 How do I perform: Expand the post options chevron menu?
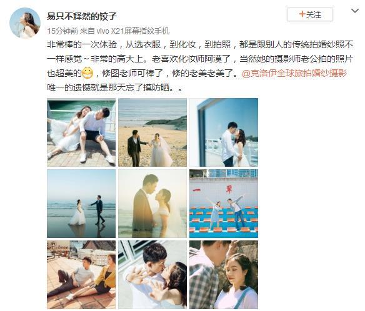pyautogui.click(x=355, y=11)
